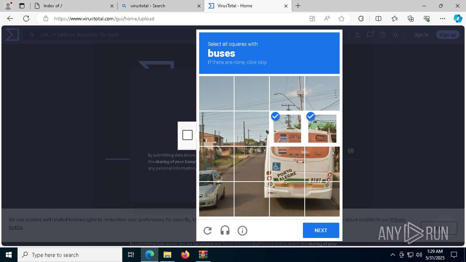The image size is (466, 262).
Task: Select the tile showing bus number 3101
Action: coord(322,164)
